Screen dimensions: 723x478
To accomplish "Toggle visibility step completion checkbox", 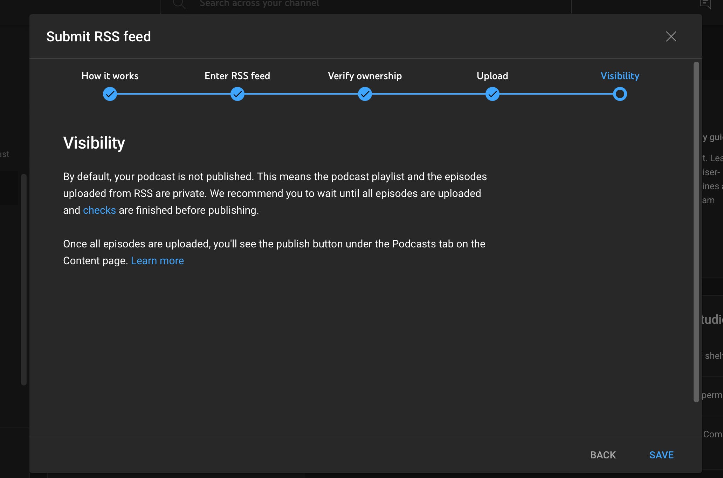I will pos(620,94).
